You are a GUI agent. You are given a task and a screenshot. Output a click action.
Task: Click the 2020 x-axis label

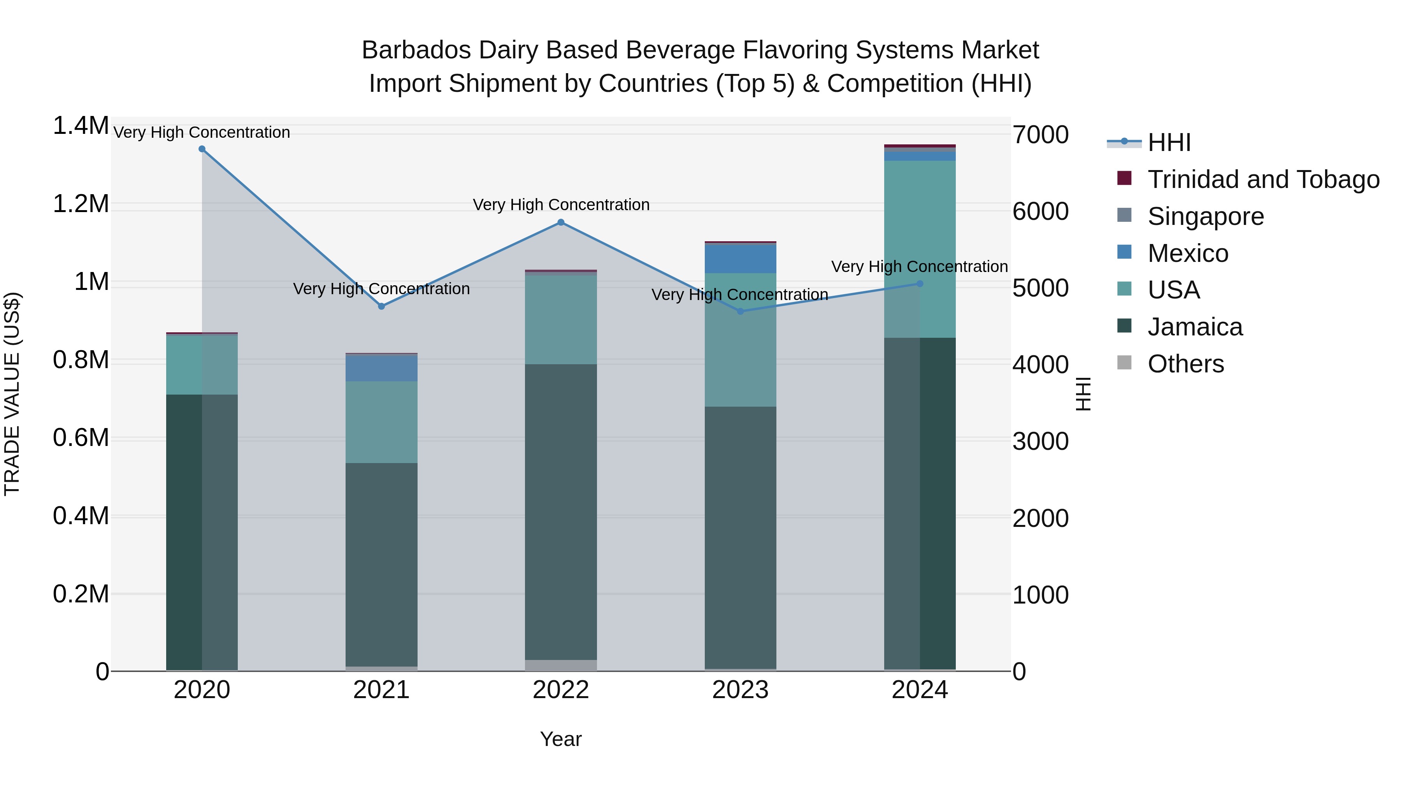click(202, 690)
